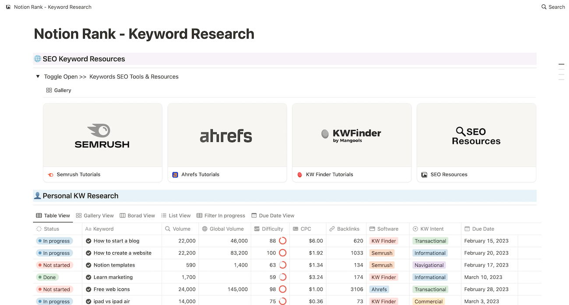Screen dimensions: 569x305
Task: Click the page icon beside Notion Rank breadcrumb
Action: pos(8,7)
